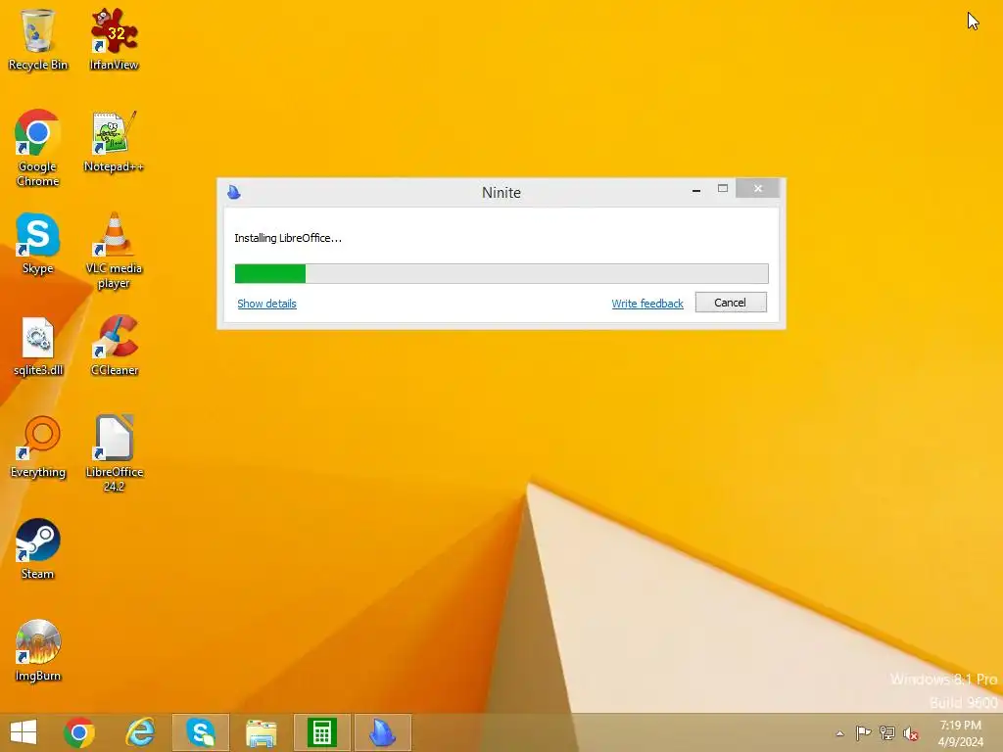The width and height of the screenshot is (1003, 752).
Task: Select the Google Chrome desktop shortcut
Action: (38, 149)
